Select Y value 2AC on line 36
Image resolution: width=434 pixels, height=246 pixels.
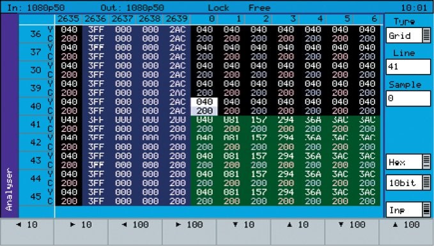click(177, 29)
